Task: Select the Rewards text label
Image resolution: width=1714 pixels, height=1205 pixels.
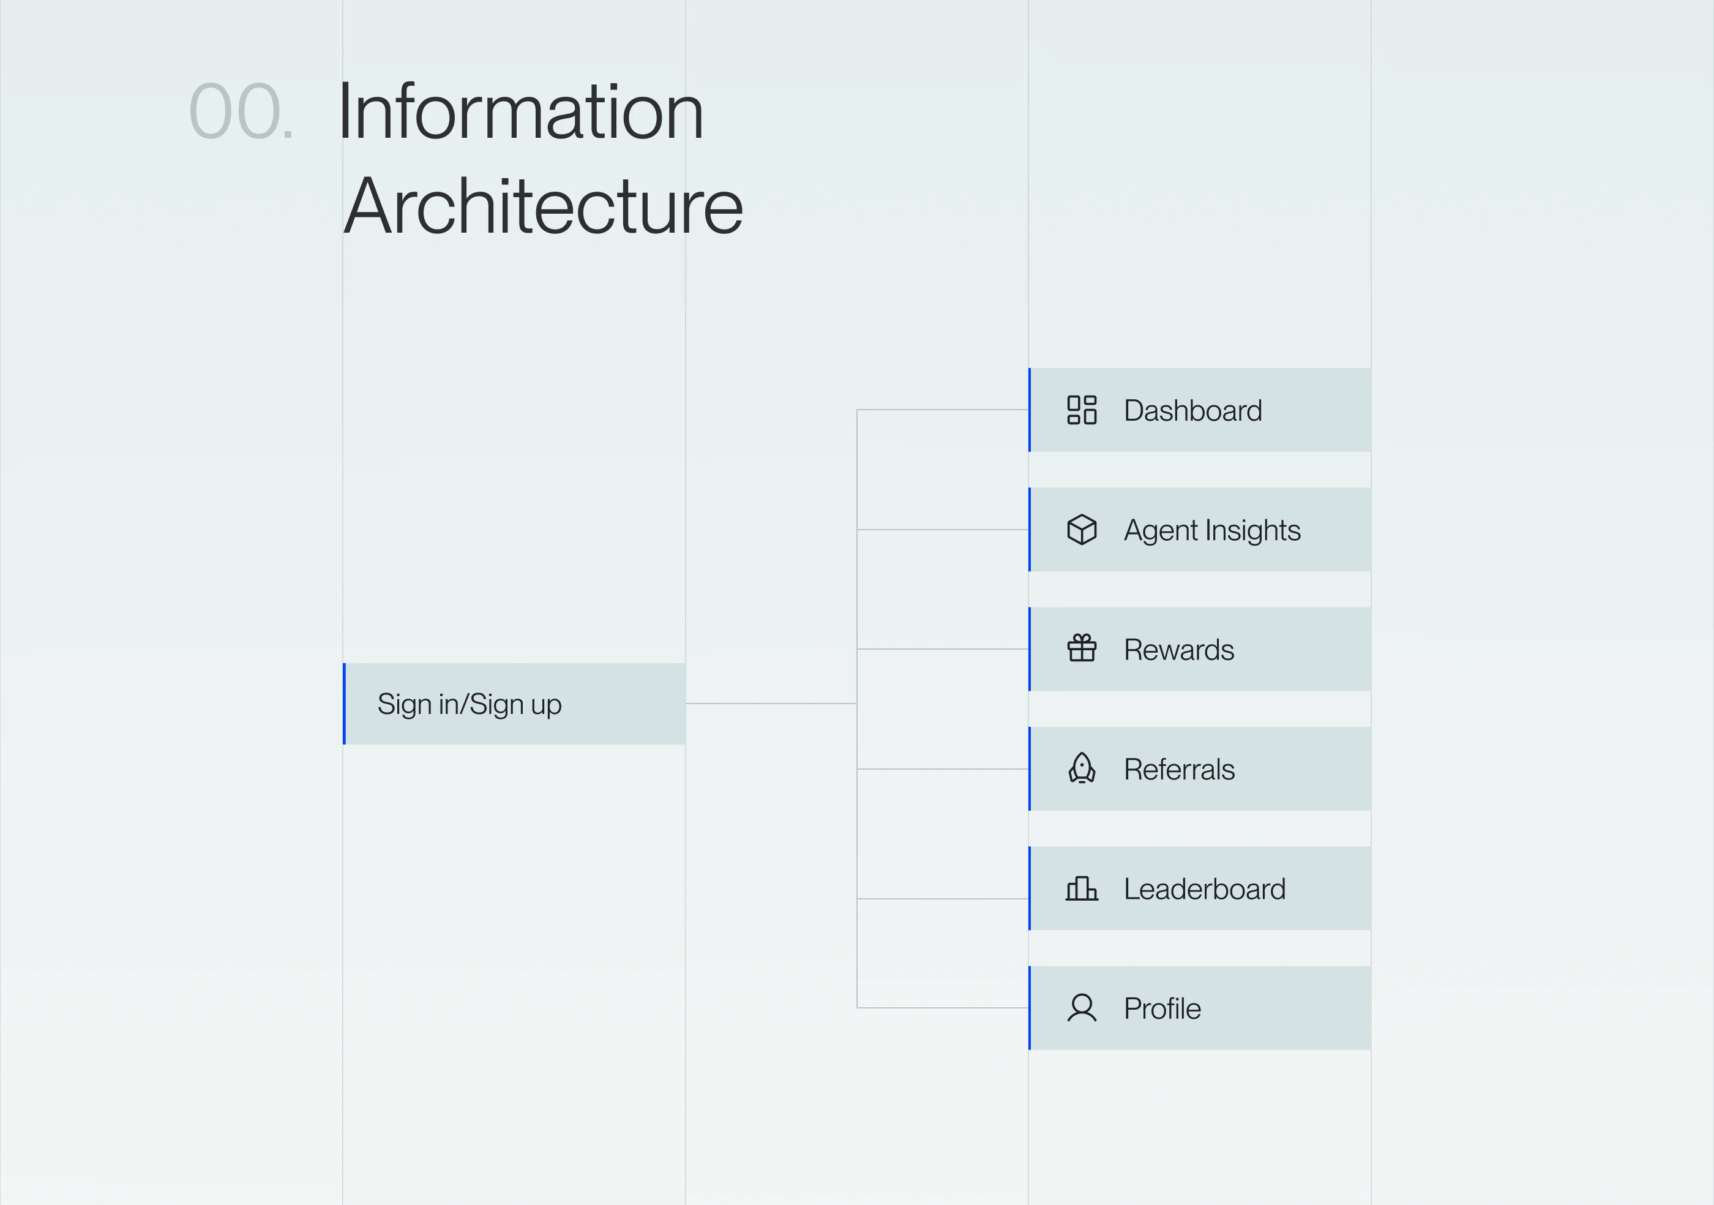Action: (x=1179, y=650)
